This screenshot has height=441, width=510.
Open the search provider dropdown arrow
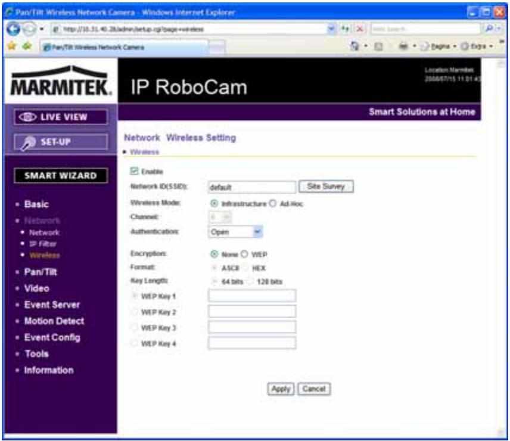[499, 29]
